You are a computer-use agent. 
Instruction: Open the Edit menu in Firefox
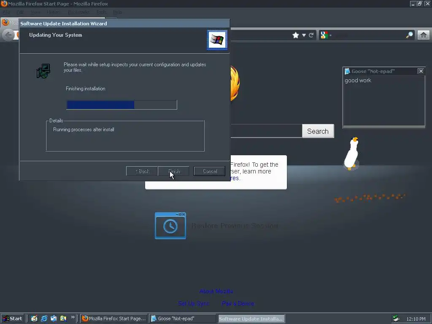click(20, 12)
